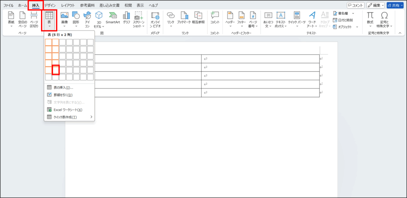Viewport: 407px width, 198px height.
Task: Expand the オブジェクト dropdown arrow
Action: click(x=357, y=27)
